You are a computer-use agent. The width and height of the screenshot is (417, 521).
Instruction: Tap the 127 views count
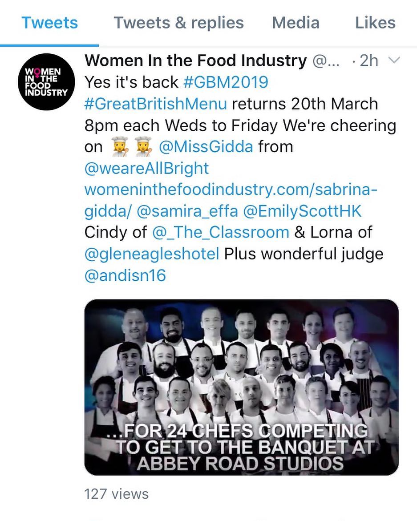[x=116, y=493]
